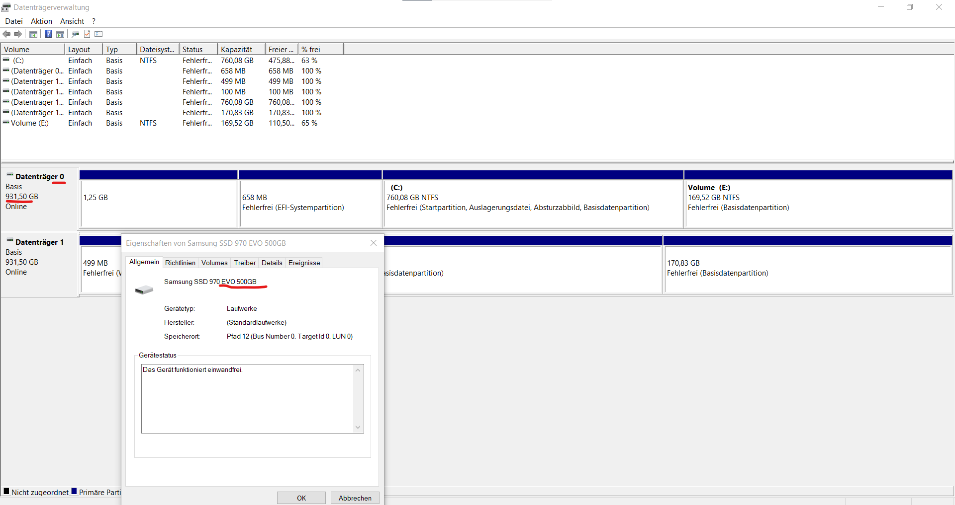Viewport: 955px width, 505px height.
Task: Sort by the Freier... column header
Action: [282, 49]
